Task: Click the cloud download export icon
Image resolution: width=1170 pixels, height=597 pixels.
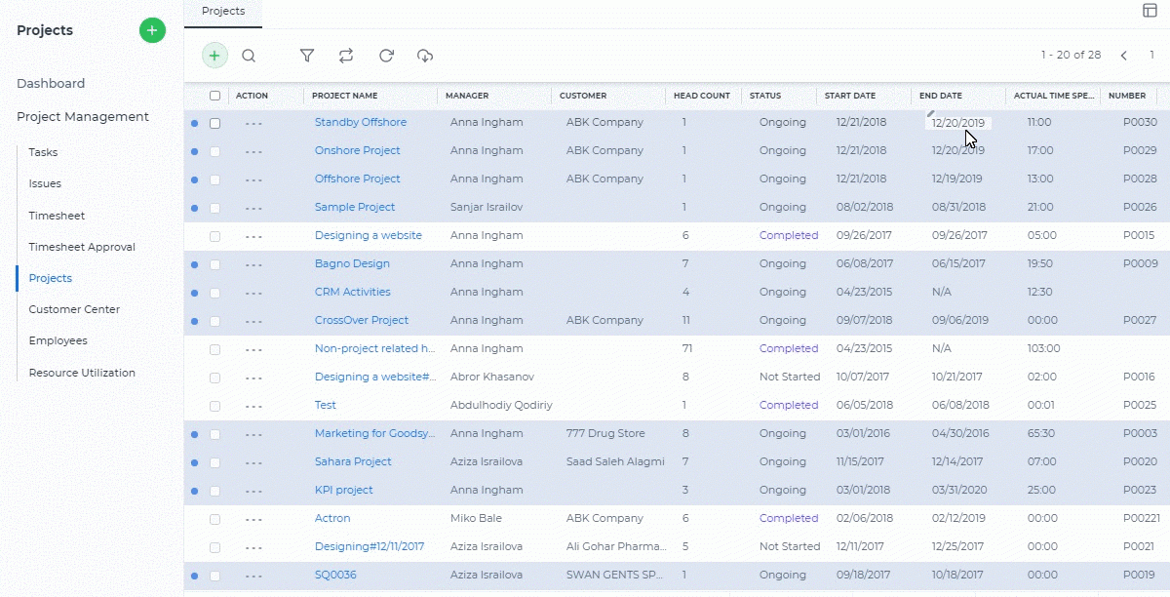Action: tap(425, 56)
